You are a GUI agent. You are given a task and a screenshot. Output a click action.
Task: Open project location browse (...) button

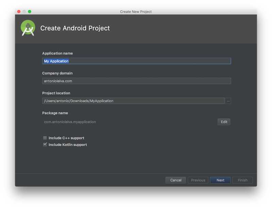pyautogui.click(x=228, y=101)
